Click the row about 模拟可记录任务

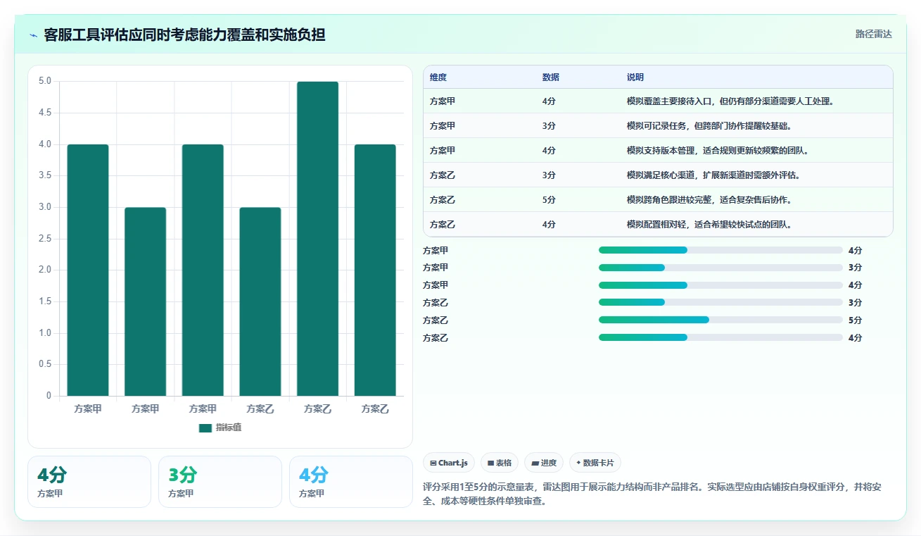tap(658, 125)
